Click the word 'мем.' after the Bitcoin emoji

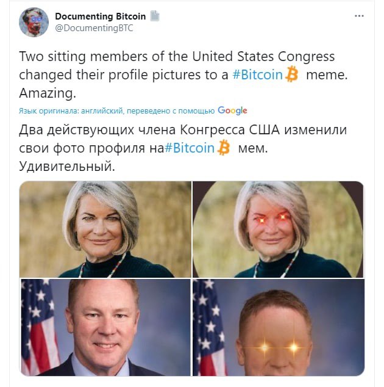coord(253,148)
